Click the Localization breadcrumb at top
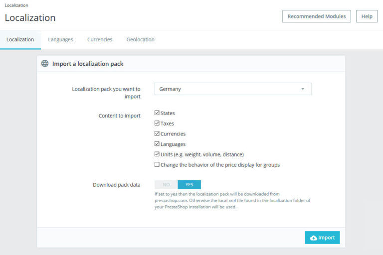This screenshot has width=383, height=255. pos(16,5)
